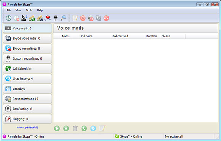Click the red hang up phone icon
This screenshot has height=141, width=221.
pos(106,18)
